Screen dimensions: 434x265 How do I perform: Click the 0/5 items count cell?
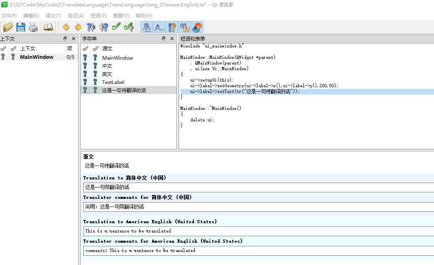pos(71,57)
